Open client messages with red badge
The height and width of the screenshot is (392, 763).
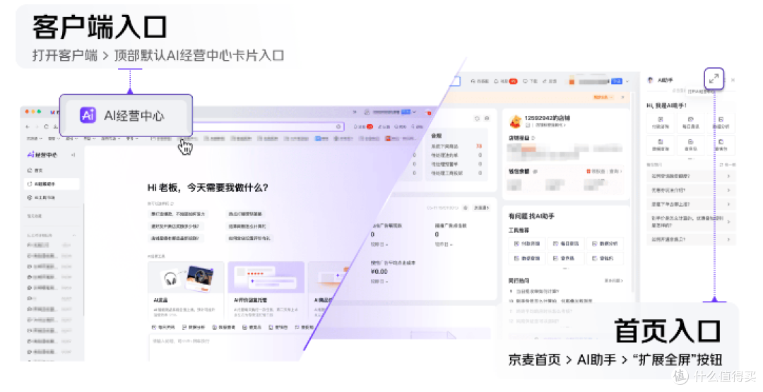point(363,126)
